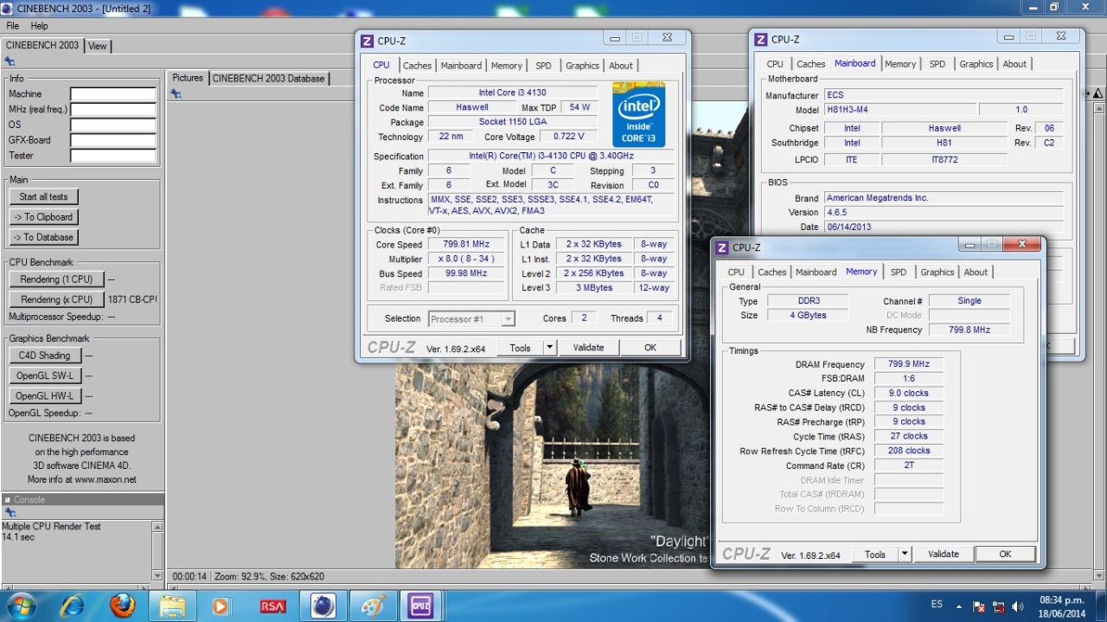Click the specification text i3-4130 CPU @ 3.40GHz
Image resolution: width=1107 pixels, height=622 pixels.
click(x=551, y=157)
